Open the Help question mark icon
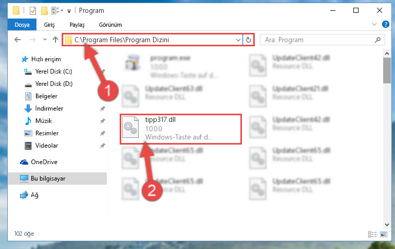The height and width of the screenshot is (249, 395). pyautogui.click(x=385, y=25)
